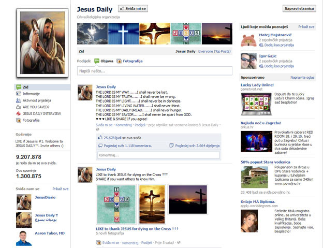323x248 pixels.
Task: Click the Zid wall icon in sidebar
Action: (x=19, y=87)
